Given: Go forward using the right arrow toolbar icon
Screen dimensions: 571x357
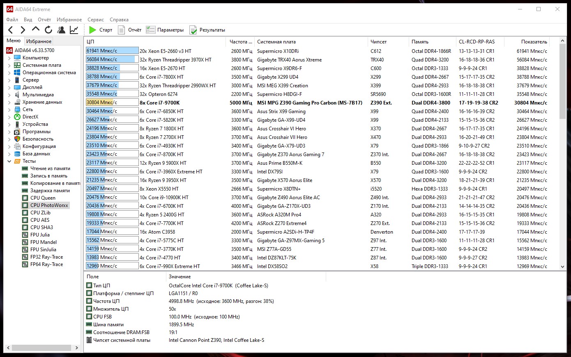Looking at the screenshot, I should coord(23,30).
